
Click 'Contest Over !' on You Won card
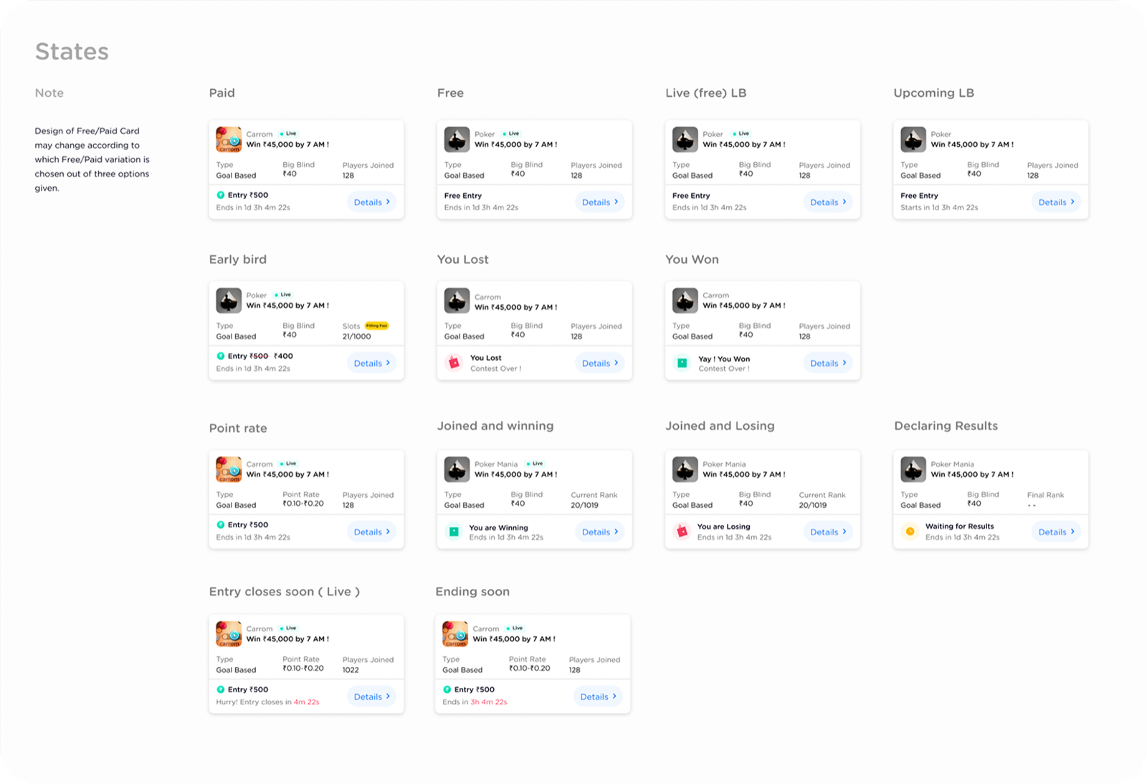coord(724,369)
